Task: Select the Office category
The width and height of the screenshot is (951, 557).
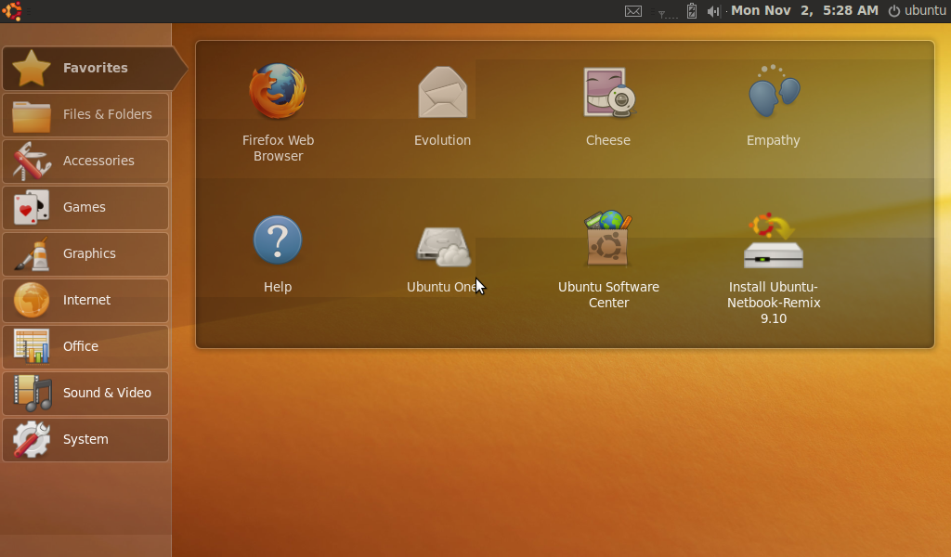Action: point(85,346)
